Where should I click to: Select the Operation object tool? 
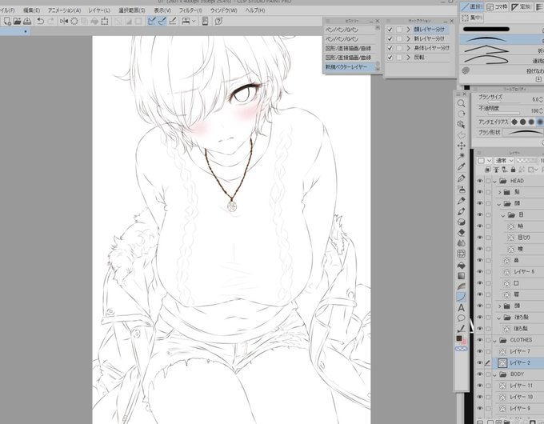[461, 124]
